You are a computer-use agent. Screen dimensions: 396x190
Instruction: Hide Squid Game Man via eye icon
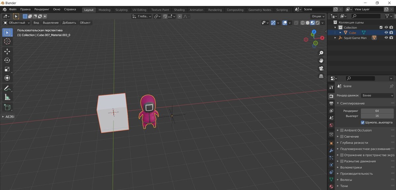[386, 38]
